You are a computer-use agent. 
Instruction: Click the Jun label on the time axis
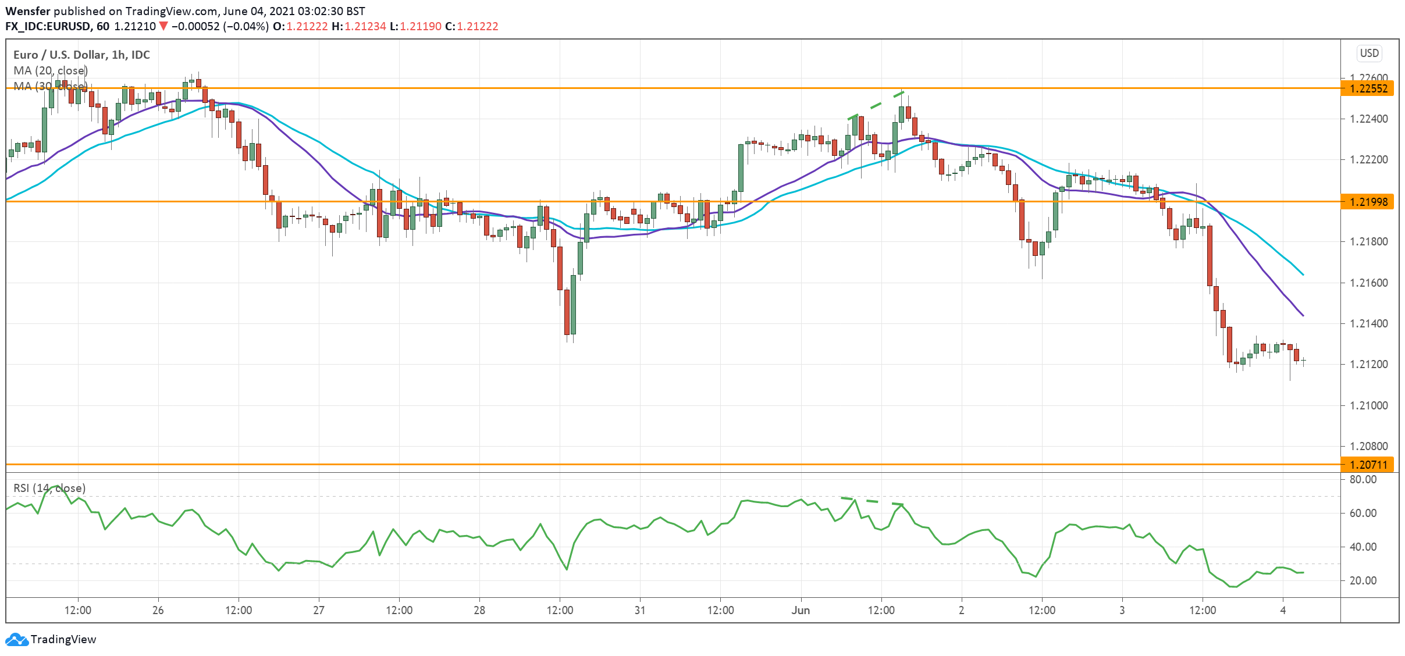801,610
